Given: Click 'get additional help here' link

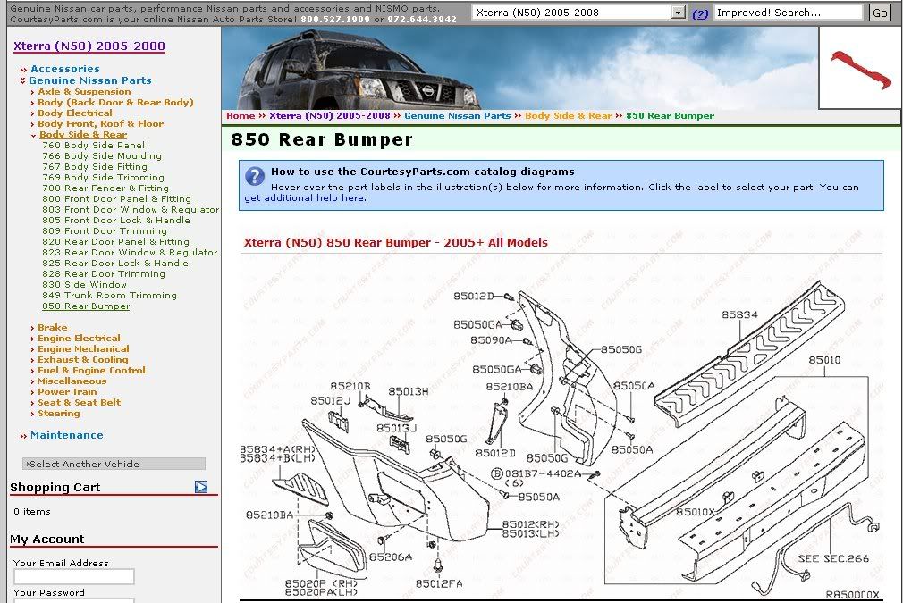Looking at the screenshot, I should pyautogui.click(x=304, y=198).
